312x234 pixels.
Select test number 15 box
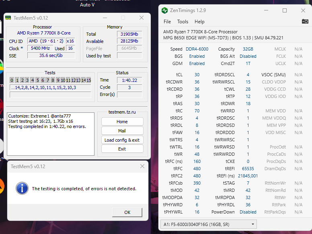[89, 80]
